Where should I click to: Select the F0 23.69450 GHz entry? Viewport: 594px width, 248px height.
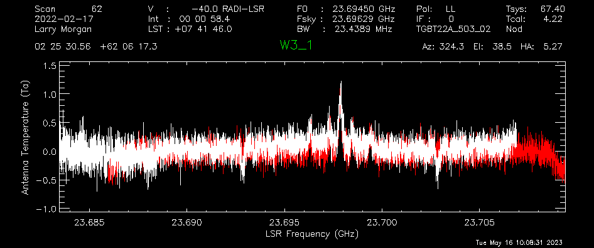click(346, 9)
